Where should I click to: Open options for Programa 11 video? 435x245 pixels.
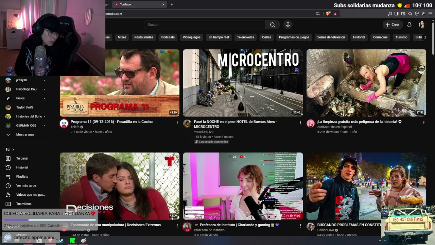coord(177,122)
